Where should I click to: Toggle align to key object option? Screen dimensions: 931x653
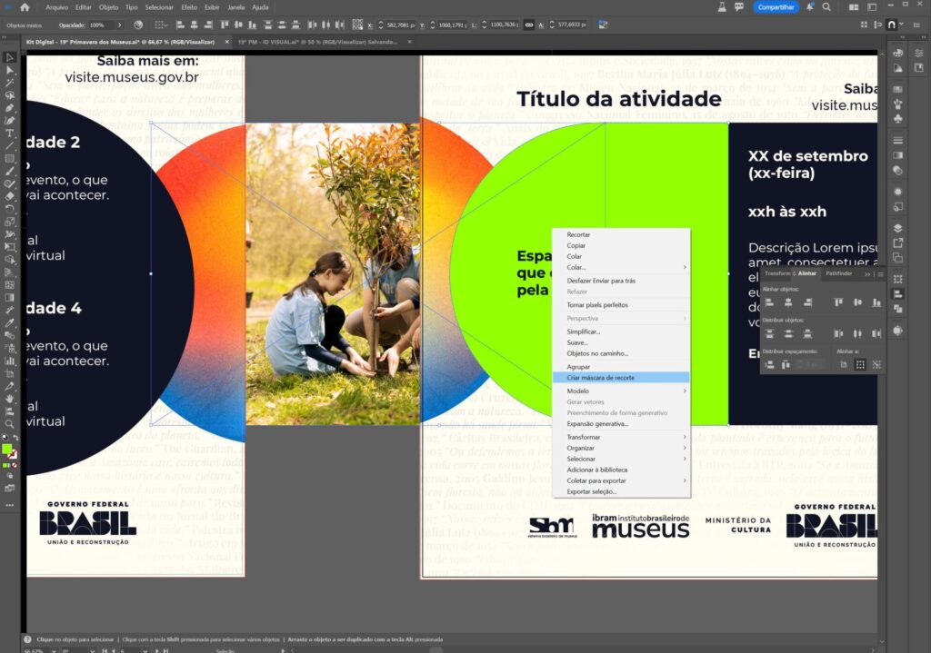click(860, 364)
